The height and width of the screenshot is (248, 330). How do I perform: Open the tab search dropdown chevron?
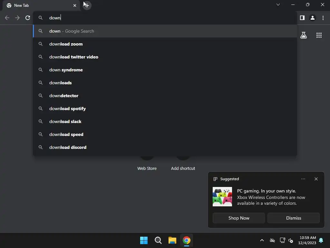pos(278,5)
